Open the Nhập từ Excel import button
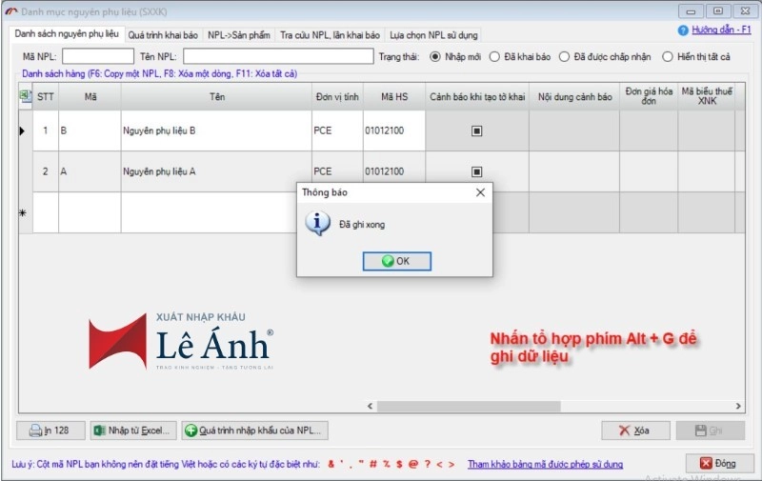 (x=133, y=431)
